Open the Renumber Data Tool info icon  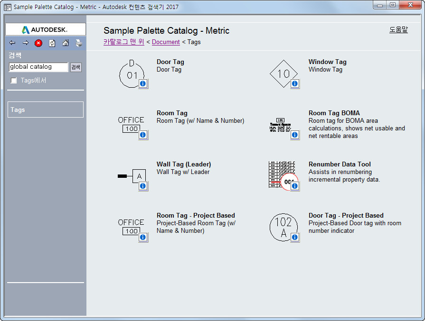(x=294, y=186)
